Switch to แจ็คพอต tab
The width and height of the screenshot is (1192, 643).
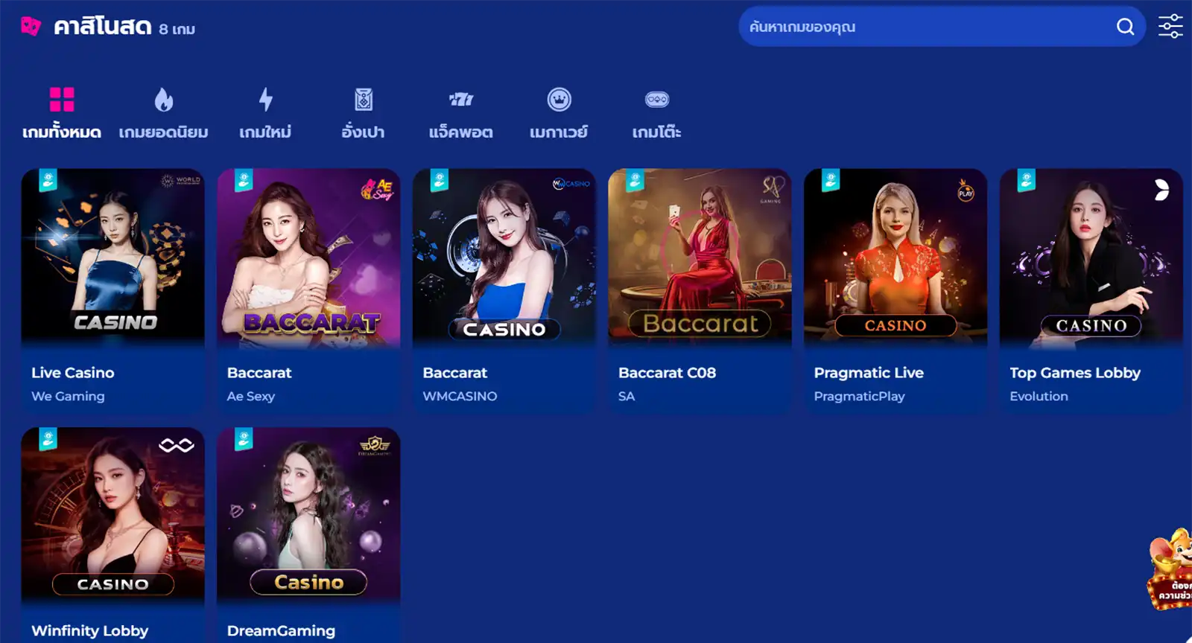461,132
